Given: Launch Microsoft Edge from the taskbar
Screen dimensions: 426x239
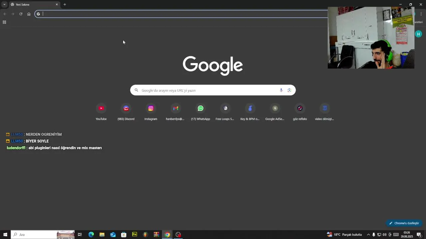Looking at the screenshot, I should (x=91, y=235).
